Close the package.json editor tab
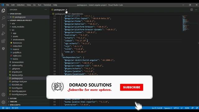 pos(66,10)
